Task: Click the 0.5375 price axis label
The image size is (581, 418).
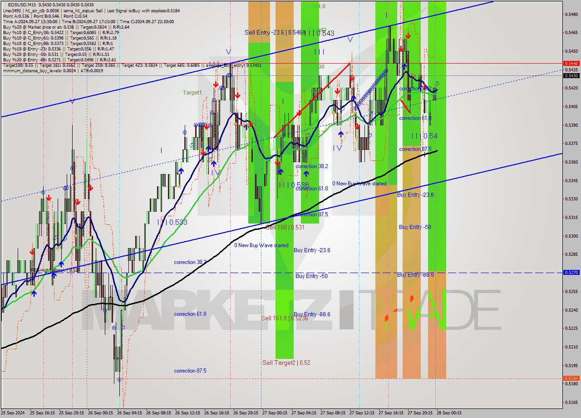Action: [571, 144]
